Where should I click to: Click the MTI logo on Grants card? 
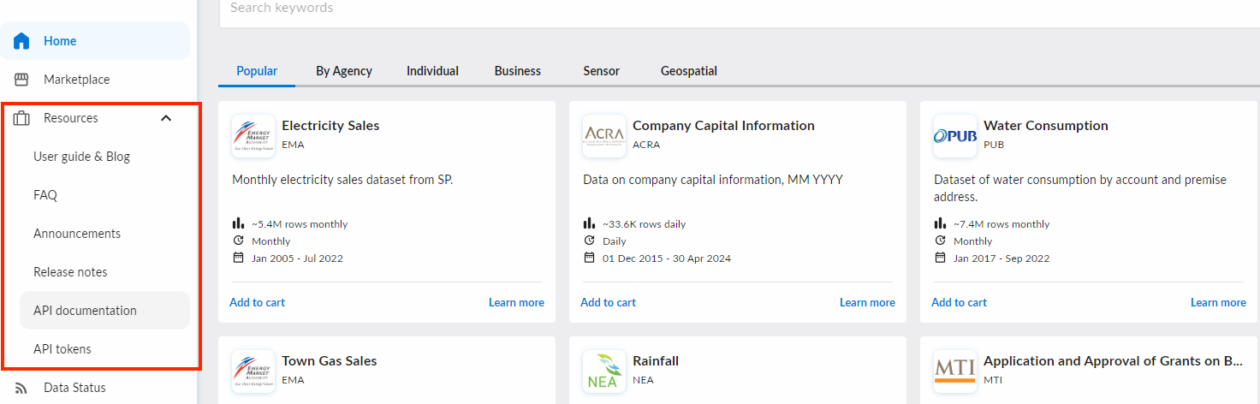(955, 371)
